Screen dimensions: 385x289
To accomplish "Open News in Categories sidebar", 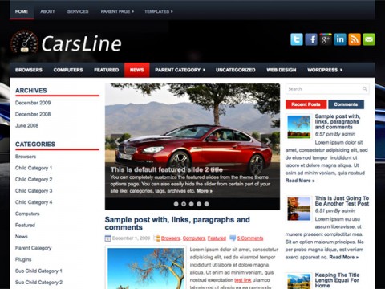I will point(22,237).
